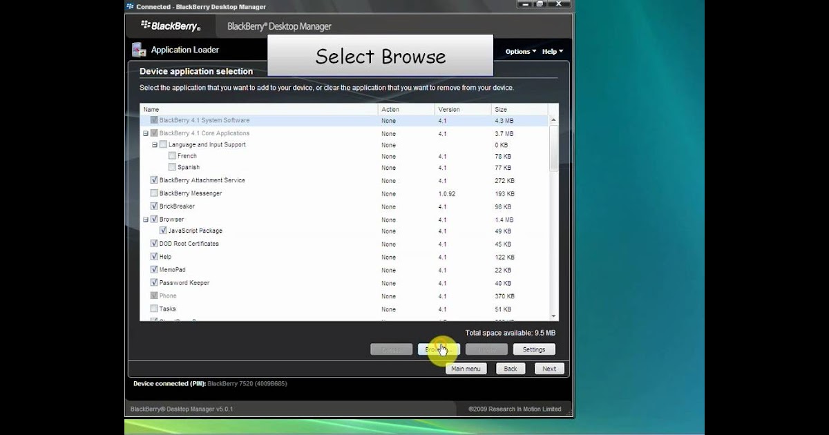829x435 pixels.
Task: Uncheck the DOD Root Certificates checkbox
Action: (x=154, y=244)
